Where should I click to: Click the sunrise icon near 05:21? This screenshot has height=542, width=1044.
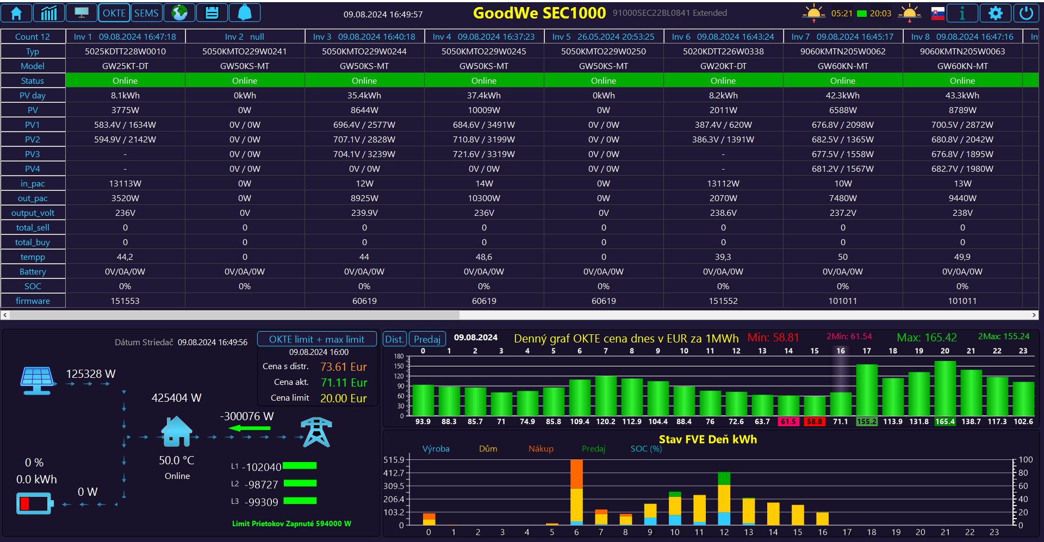pyautogui.click(x=814, y=13)
